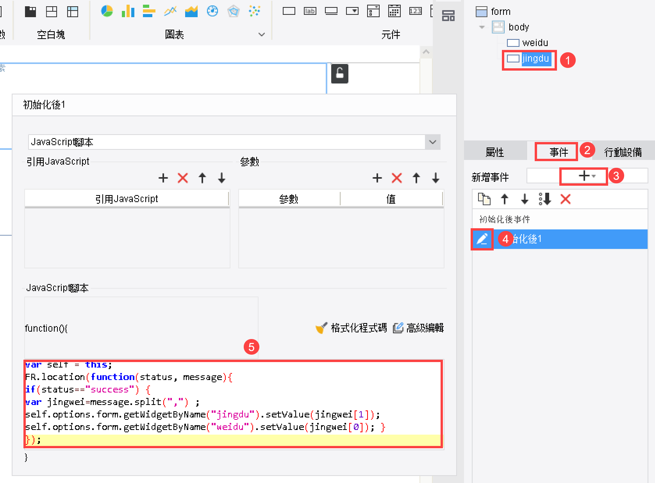Insert a line chart
The height and width of the screenshot is (483, 655).
click(170, 11)
